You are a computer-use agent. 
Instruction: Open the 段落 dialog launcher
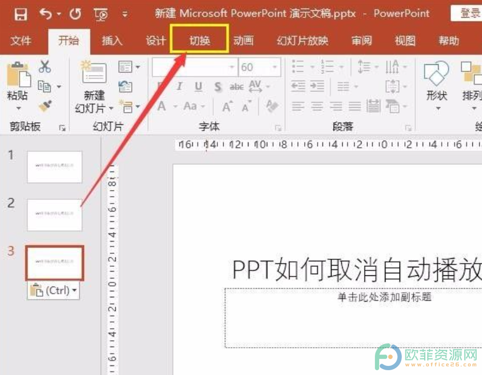[408, 128]
